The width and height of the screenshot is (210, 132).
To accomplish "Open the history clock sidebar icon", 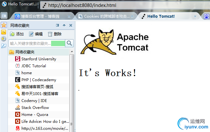I will pos(3,39).
